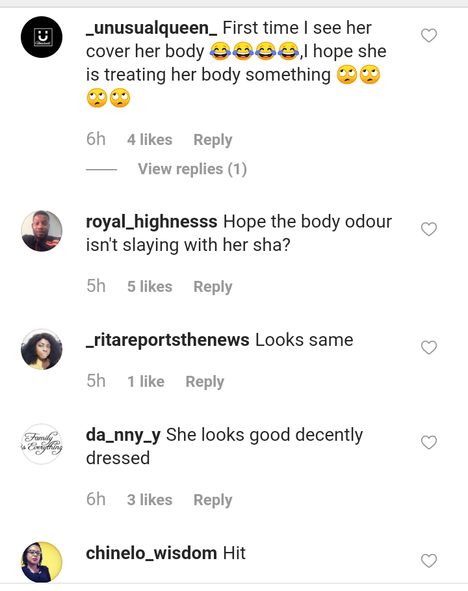468x591 pixels.
Task: Reply to the Looks same comment
Action: [205, 382]
